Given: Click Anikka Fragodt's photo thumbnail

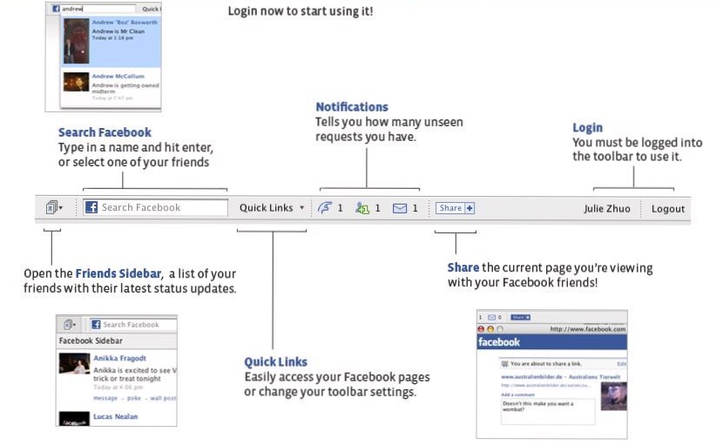Looking at the screenshot, I should 74,364.
